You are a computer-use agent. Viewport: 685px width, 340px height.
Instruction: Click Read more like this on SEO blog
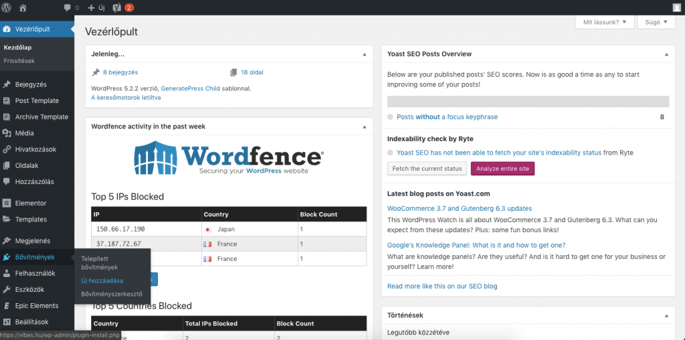pos(442,286)
